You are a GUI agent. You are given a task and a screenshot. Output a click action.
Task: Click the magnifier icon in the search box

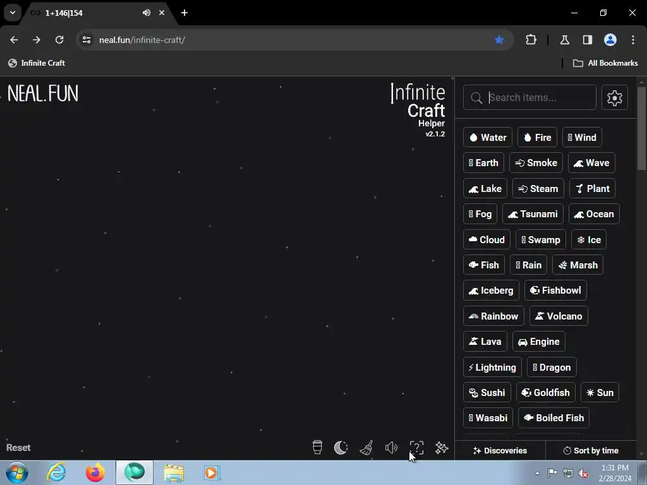tap(476, 98)
